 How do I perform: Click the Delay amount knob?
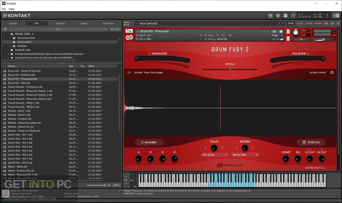pos(214,148)
